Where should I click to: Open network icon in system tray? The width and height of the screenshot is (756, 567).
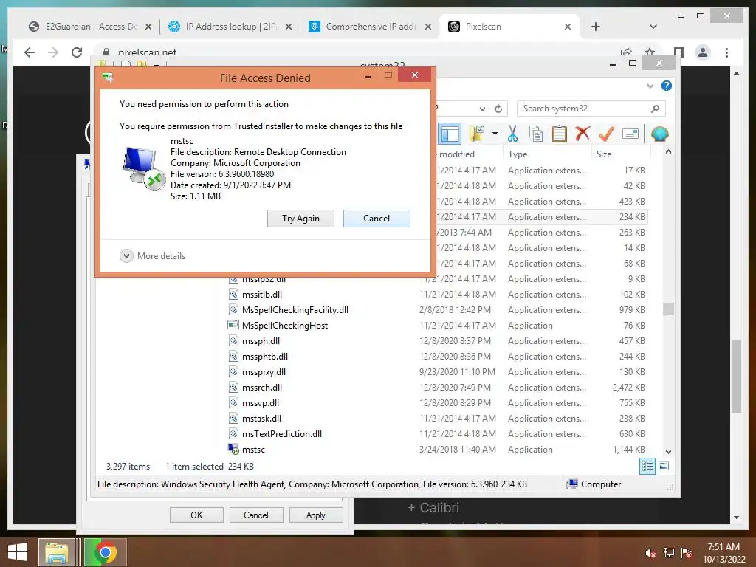click(669, 553)
